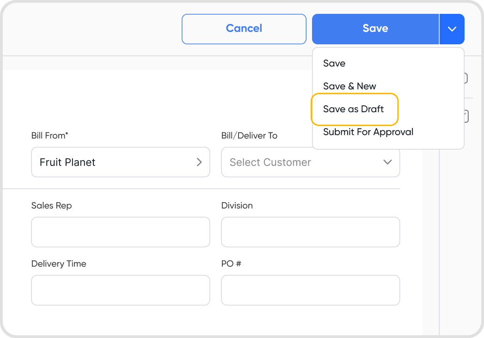Click inside the PO # input
The height and width of the screenshot is (338, 484).
tap(310, 290)
